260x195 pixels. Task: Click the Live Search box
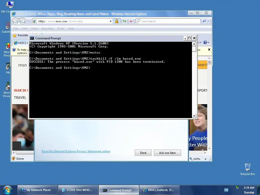tap(168, 21)
